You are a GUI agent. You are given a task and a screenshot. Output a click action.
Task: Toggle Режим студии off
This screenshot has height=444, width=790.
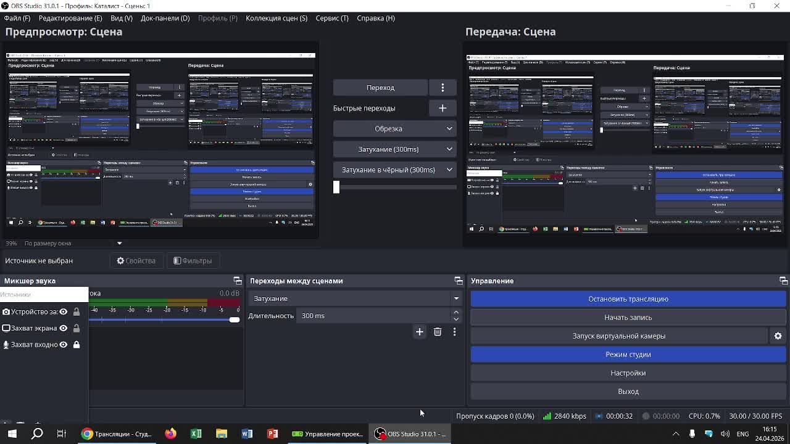point(628,355)
